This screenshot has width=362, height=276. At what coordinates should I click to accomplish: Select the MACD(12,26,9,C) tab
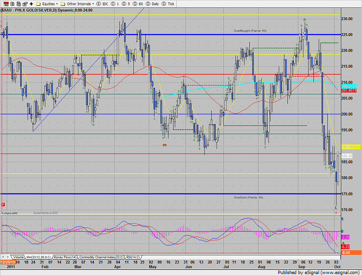pos(39,257)
